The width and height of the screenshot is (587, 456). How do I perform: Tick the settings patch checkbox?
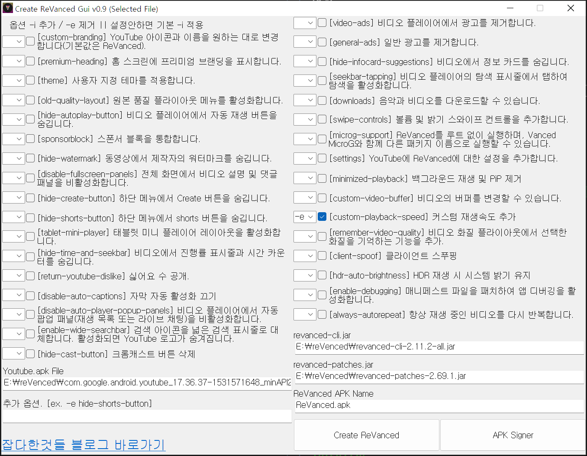(322, 158)
